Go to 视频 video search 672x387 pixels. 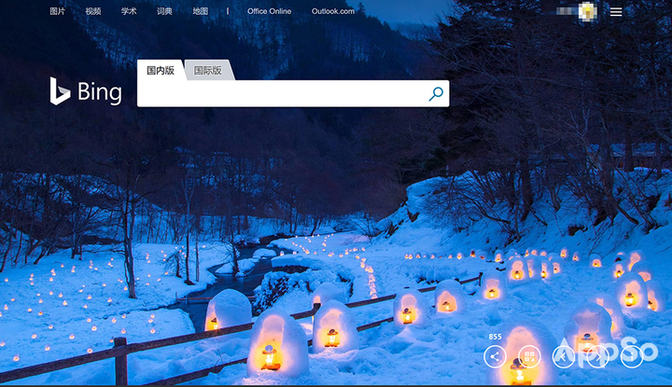pos(93,11)
